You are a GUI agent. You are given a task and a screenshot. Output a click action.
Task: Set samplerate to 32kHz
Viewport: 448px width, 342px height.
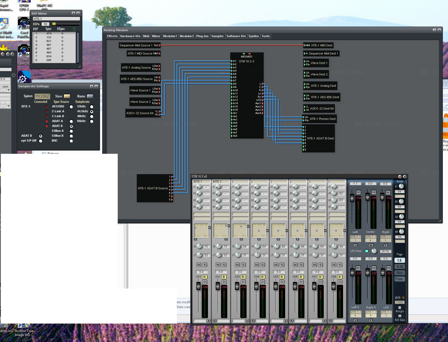coord(92,107)
